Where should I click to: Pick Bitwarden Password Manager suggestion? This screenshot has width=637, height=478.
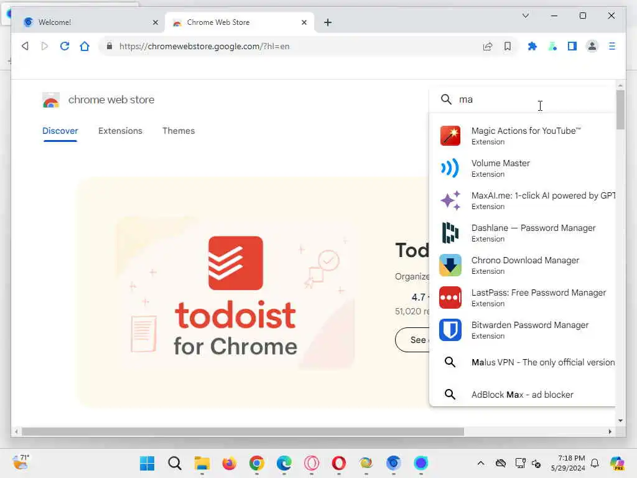tap(523, 330)
